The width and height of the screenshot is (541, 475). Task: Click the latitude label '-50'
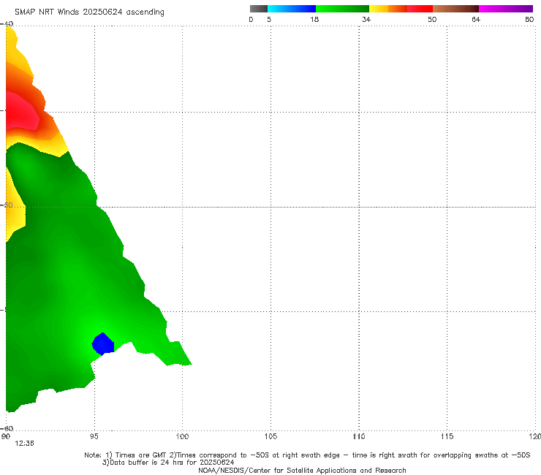click(x=7, y=205)
